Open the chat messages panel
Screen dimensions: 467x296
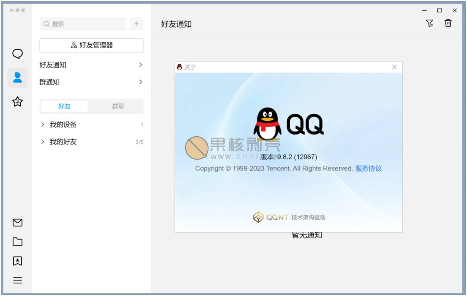pos(17,54)
